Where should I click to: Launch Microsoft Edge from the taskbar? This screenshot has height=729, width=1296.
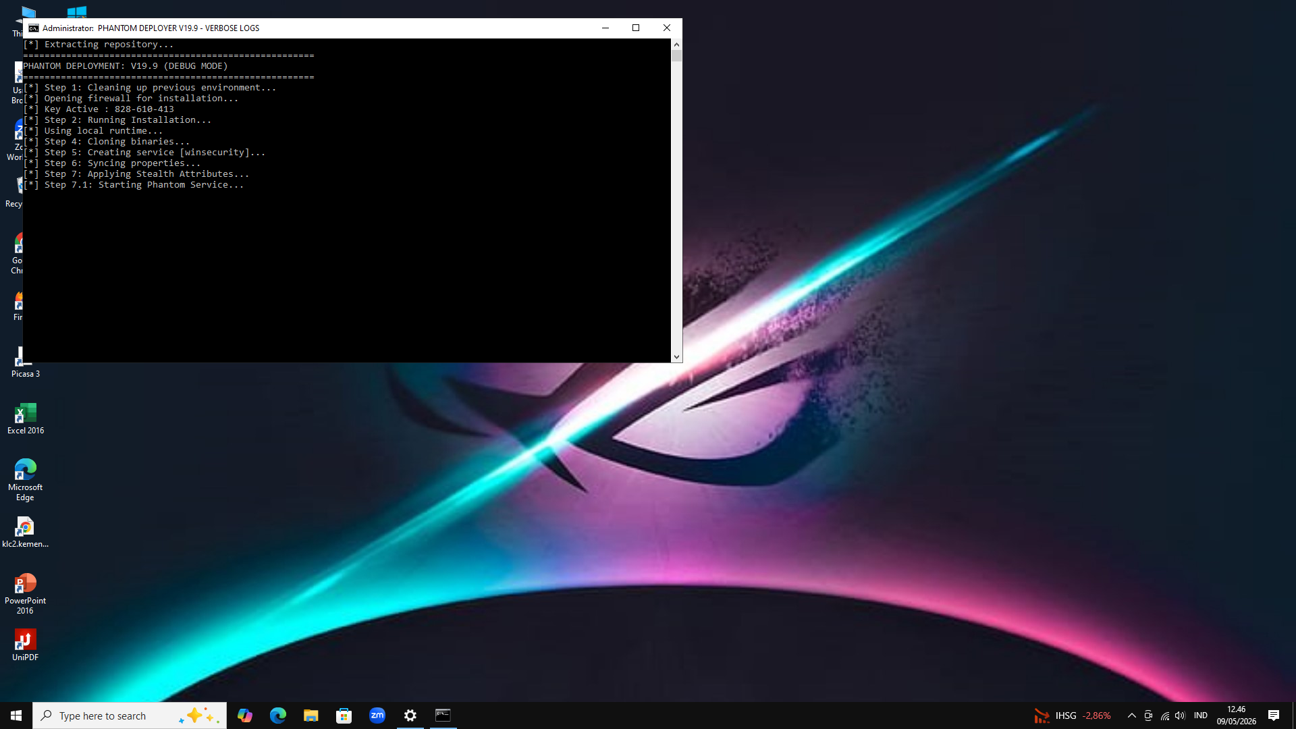(277, 715)
